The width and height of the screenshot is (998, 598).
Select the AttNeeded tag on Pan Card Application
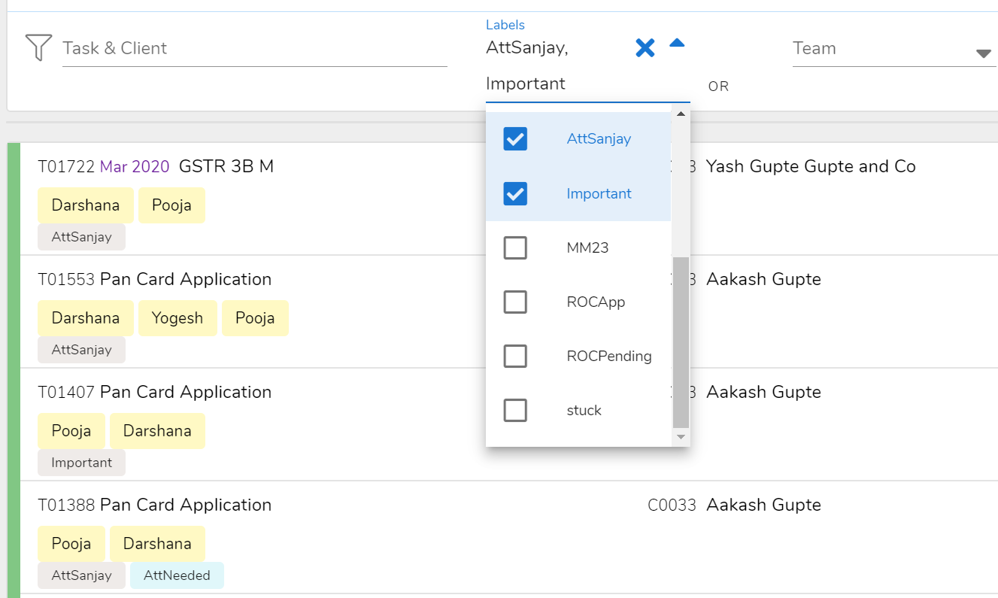point(177,575)
